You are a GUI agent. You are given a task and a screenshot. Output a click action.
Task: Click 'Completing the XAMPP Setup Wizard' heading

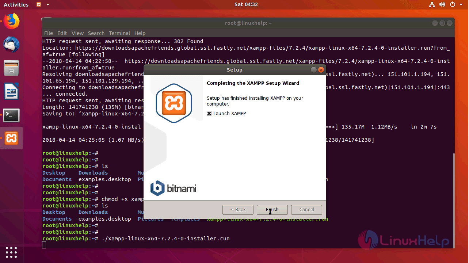click(253, 83)
